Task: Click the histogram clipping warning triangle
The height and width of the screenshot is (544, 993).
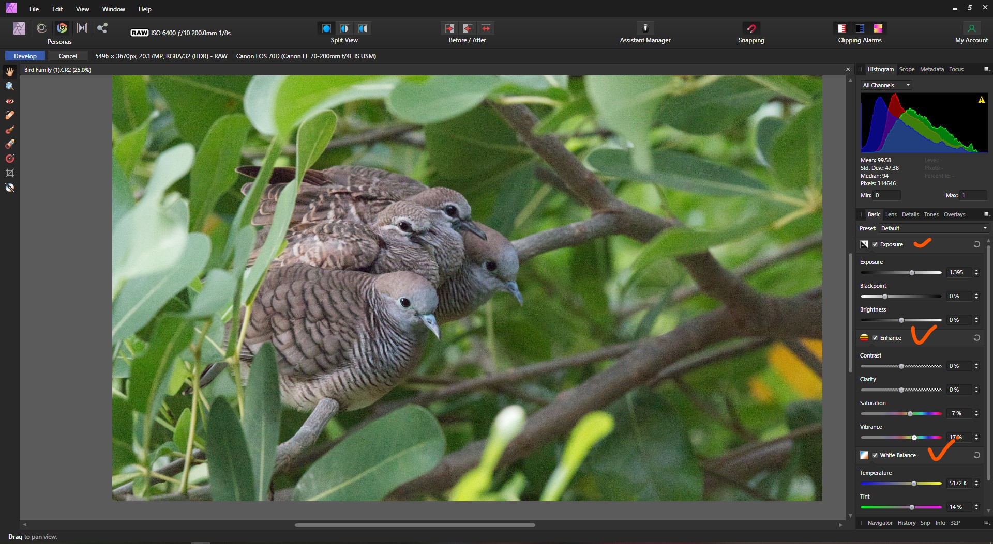Action: [x=981, y=100]
